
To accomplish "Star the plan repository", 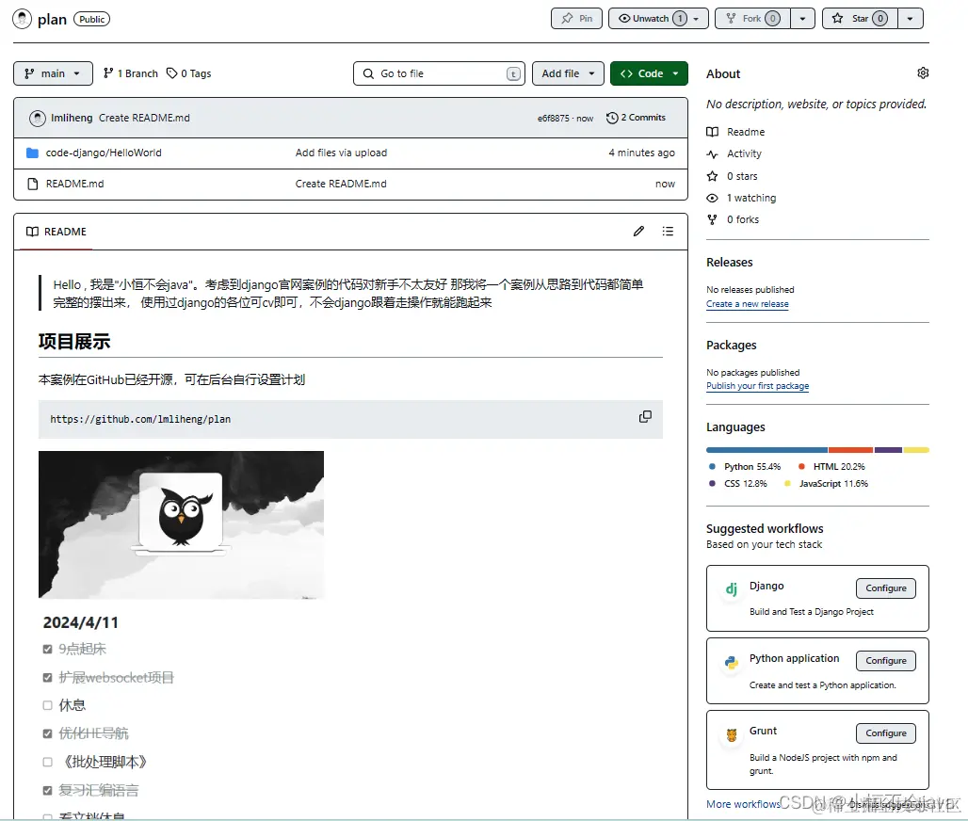I will 861,19.
